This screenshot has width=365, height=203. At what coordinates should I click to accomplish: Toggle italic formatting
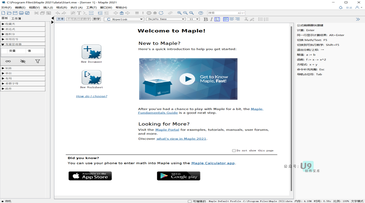(x=211, y=19)
